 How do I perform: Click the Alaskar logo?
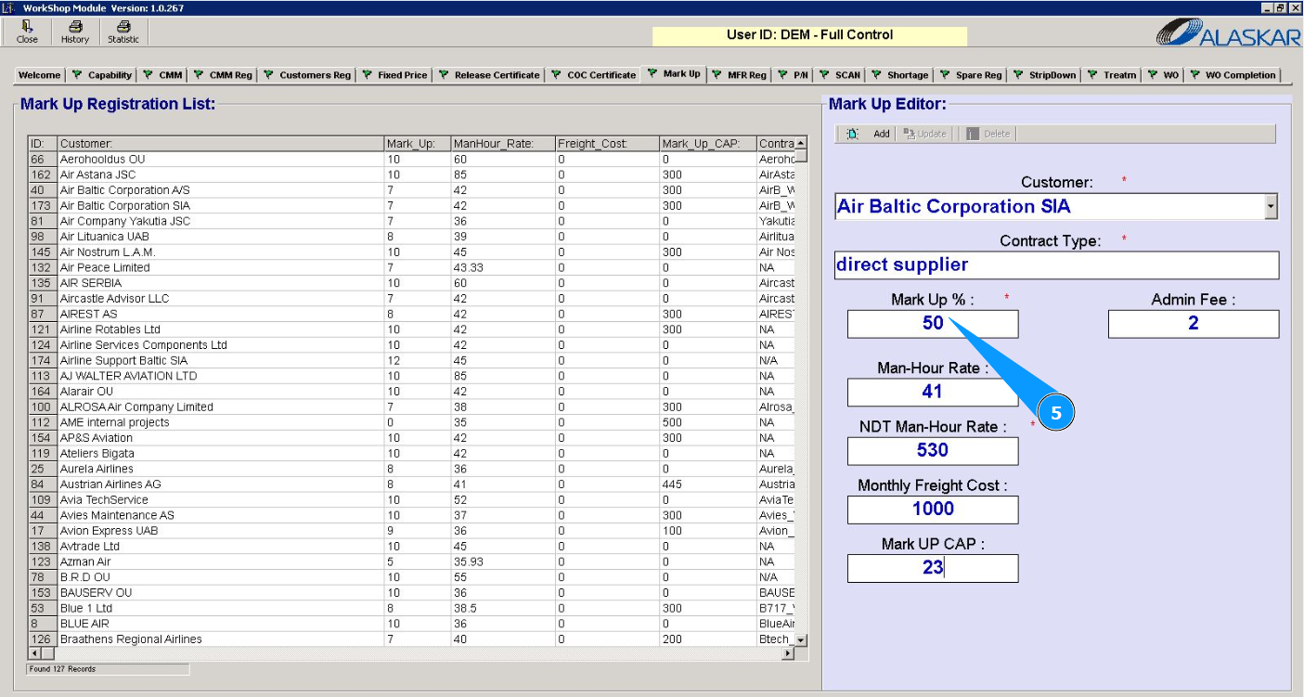1227,33
